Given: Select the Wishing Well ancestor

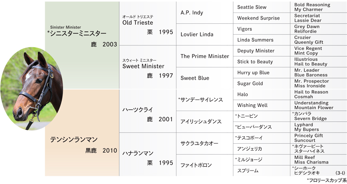Looking at the screenshot, I should (x=253, y=105).
